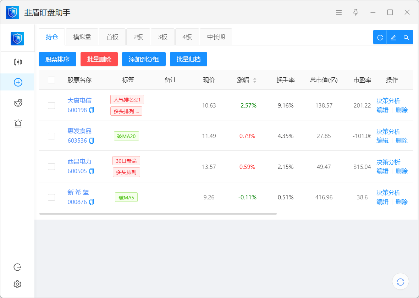Open the candlestick chart sidebar icon

(18, 62)
